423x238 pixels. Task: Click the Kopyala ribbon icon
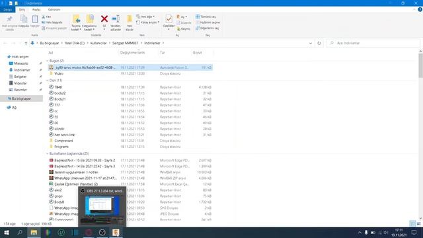pos(24,19)
